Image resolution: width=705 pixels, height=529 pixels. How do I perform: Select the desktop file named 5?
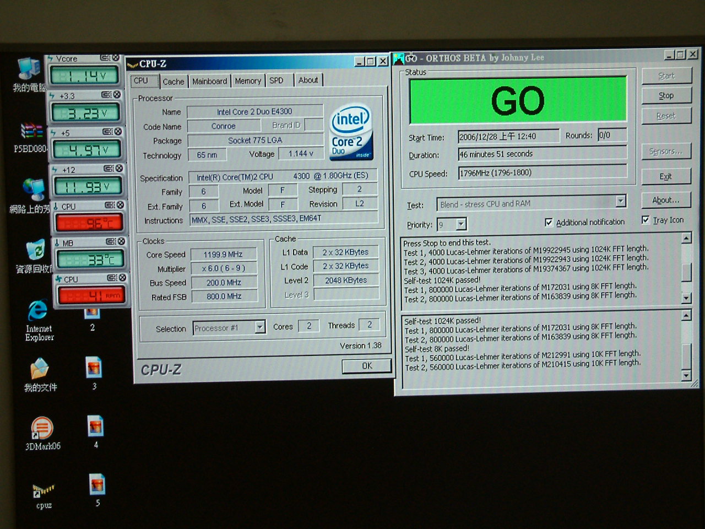point(97,490)
